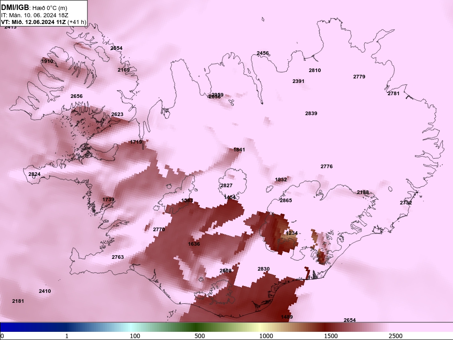Select the 2623 map value
The height and width of the screenshot is (340, 453).
pyautogui.click(x=117, y=114)
